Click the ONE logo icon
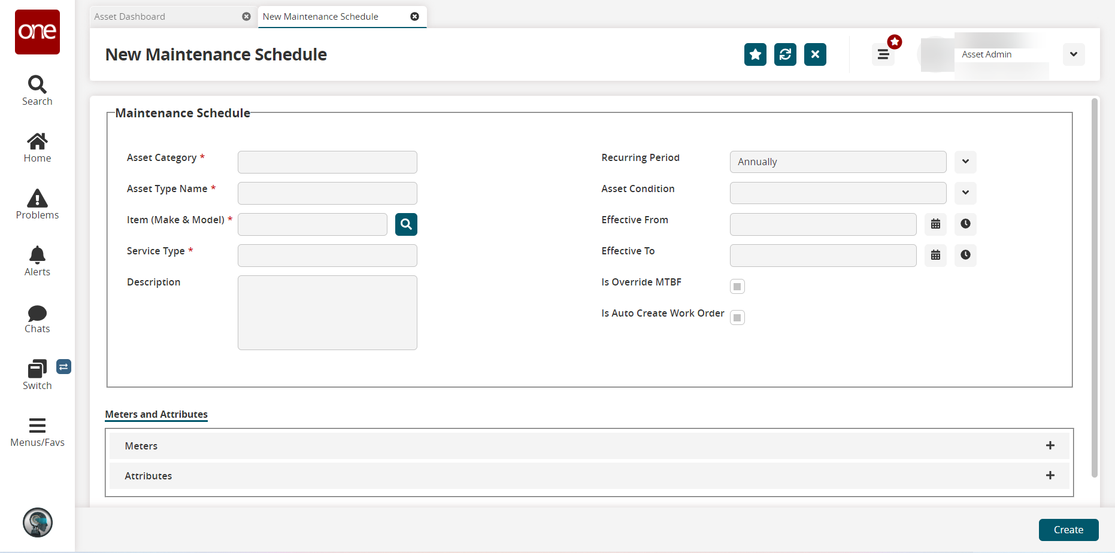The width and height of the screenshot is (1115, 553). (37, 32)
